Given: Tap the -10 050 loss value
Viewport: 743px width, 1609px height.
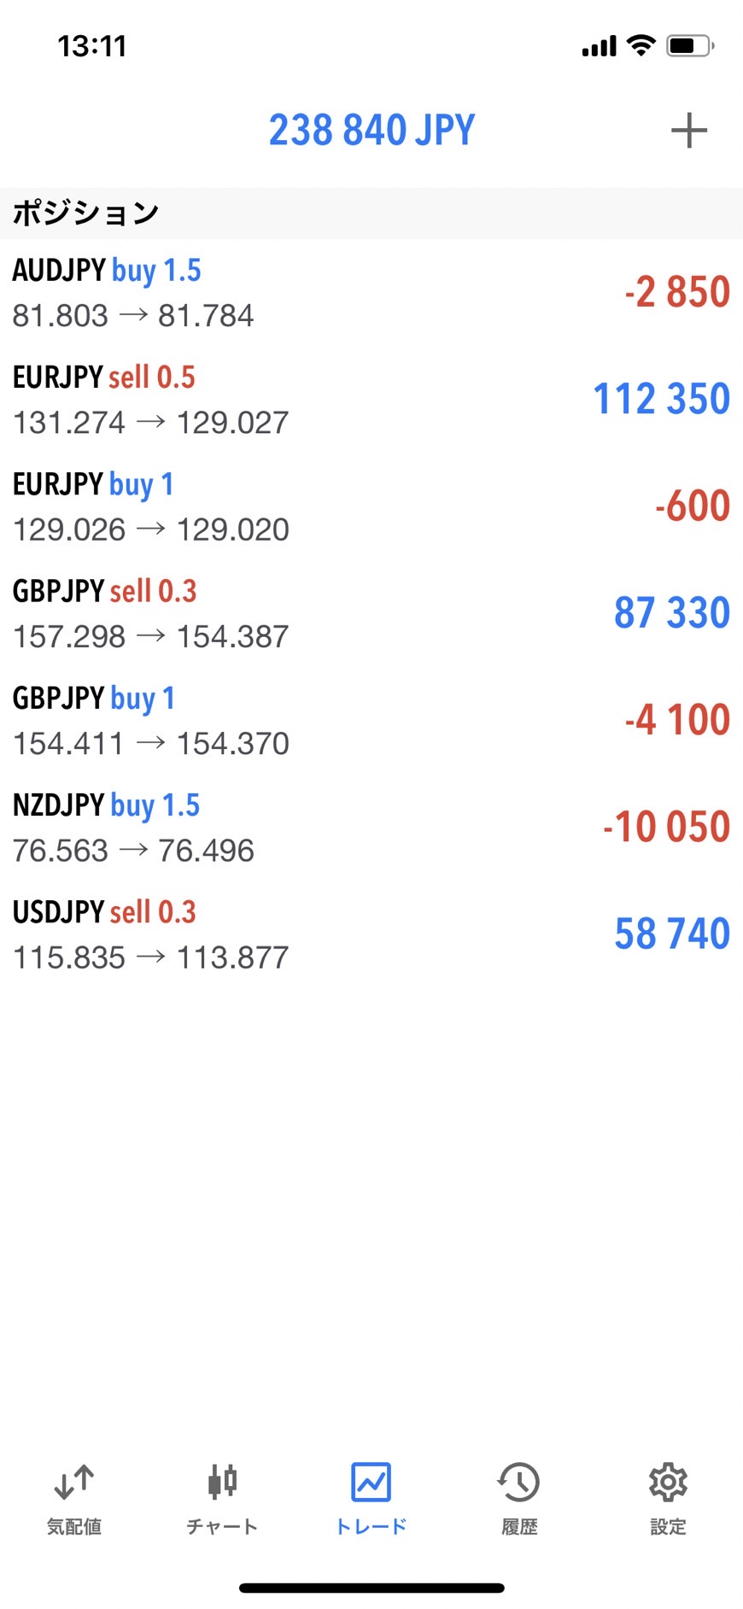Looking at the screenshot, I should click(666, 827).
